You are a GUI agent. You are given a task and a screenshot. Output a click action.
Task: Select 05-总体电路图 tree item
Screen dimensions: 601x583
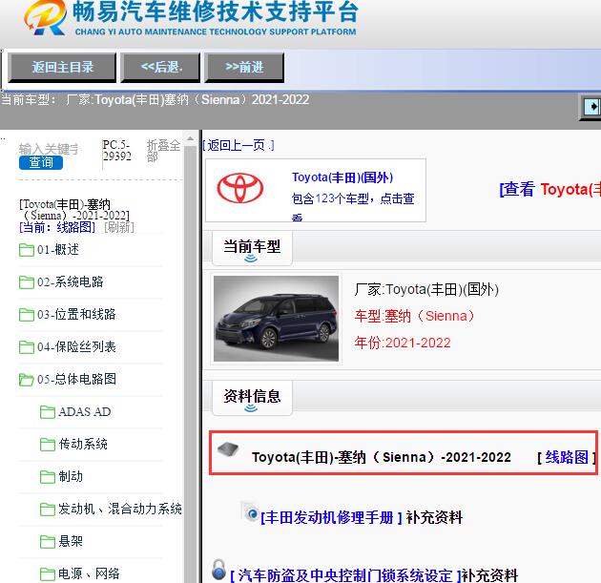[x=76, y=380]
